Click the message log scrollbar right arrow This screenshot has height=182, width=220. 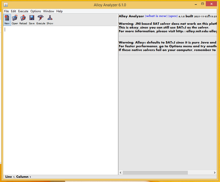[x=215, y=172]
